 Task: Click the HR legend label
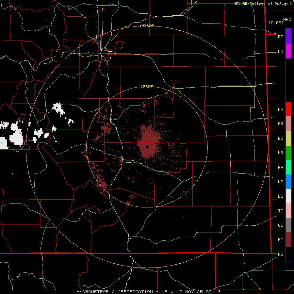point(280,153)
